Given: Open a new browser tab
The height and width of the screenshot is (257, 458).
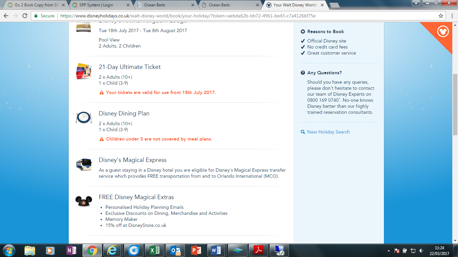Looking at the screenshot, I should (334, 5).
